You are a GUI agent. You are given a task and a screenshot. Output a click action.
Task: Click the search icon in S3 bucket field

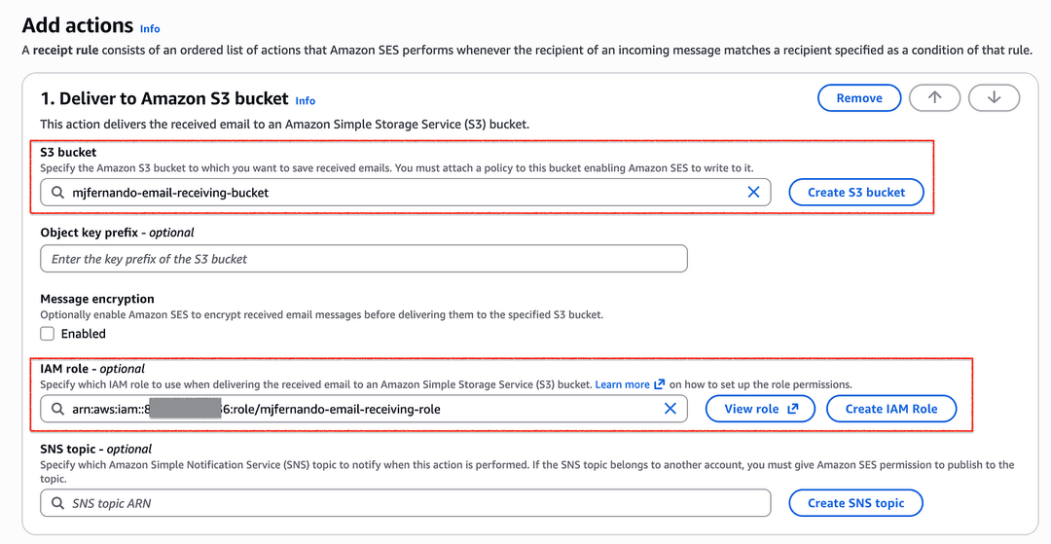pyautogui.click(x=58, y=193)
